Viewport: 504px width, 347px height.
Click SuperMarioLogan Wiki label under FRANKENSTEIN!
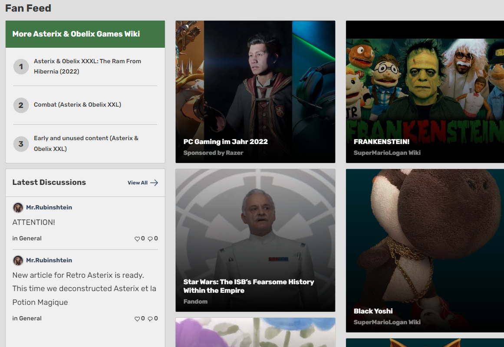387,153
